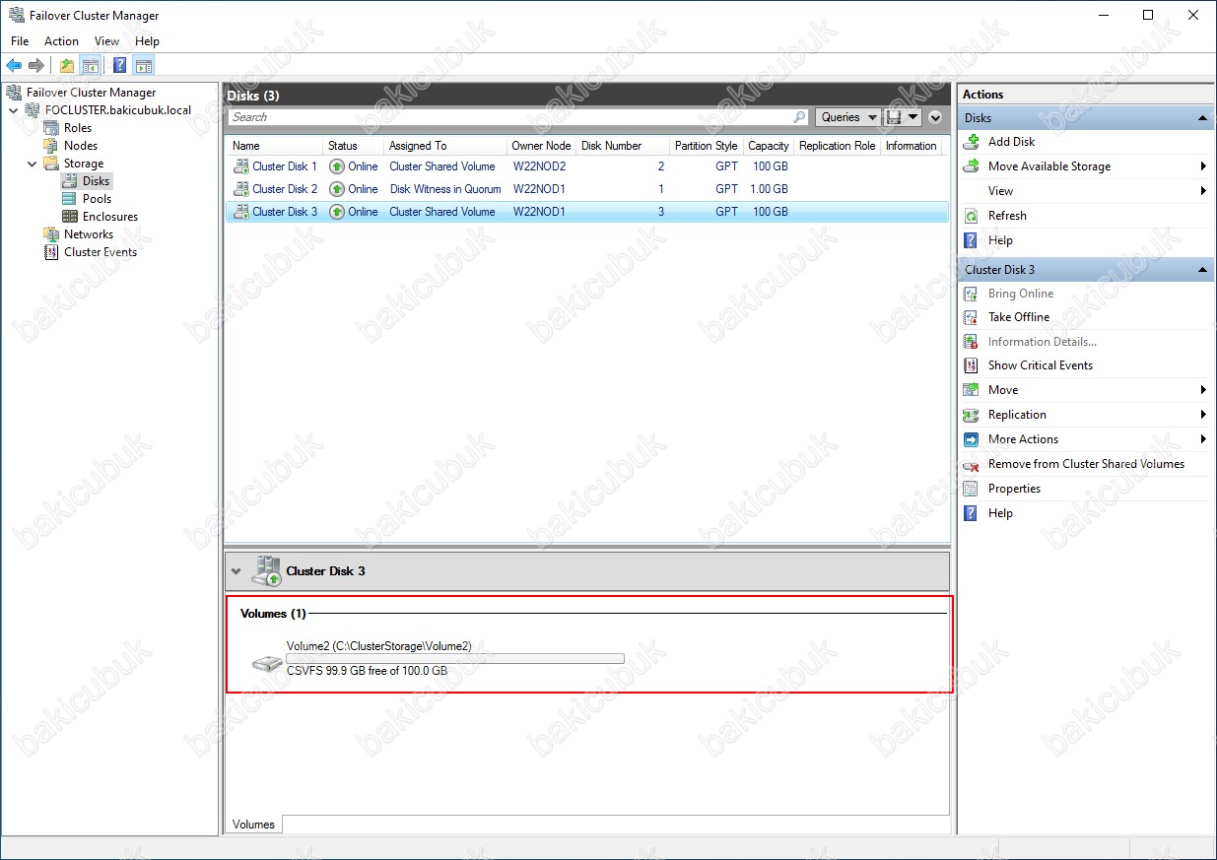
Task: Collapse the Storage tree node
Action: click(x=32, y=164)
